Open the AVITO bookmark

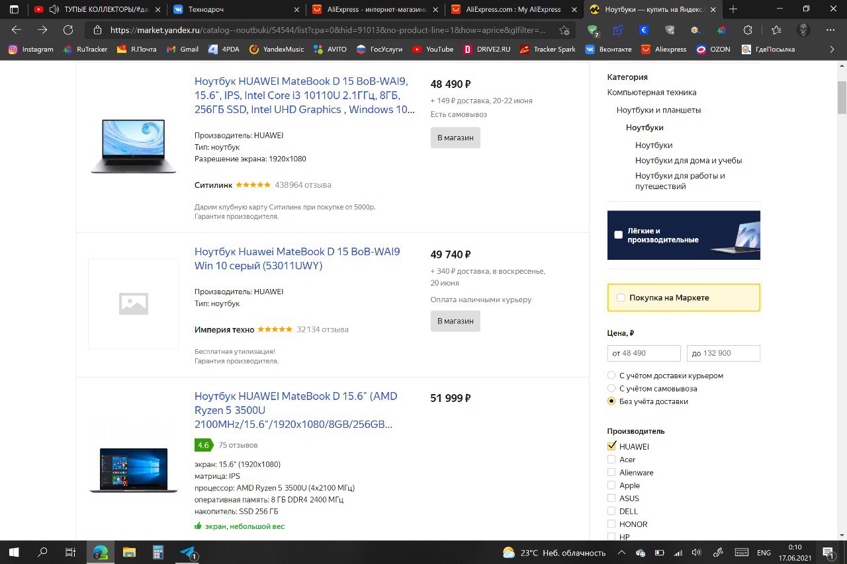click(330, 50)
